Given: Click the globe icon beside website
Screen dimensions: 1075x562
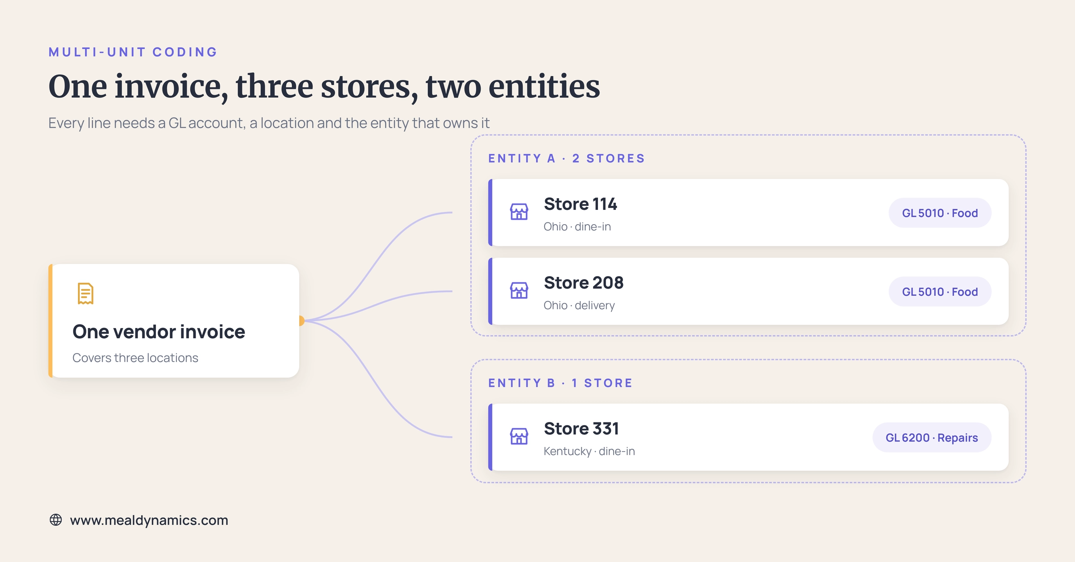Looking at the screenshot, I should pyautogui.click(x=56, y=520).
